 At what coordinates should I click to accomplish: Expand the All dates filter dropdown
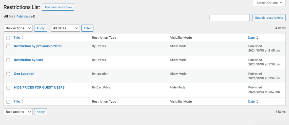pyautogui.click(x=65, y=28)
